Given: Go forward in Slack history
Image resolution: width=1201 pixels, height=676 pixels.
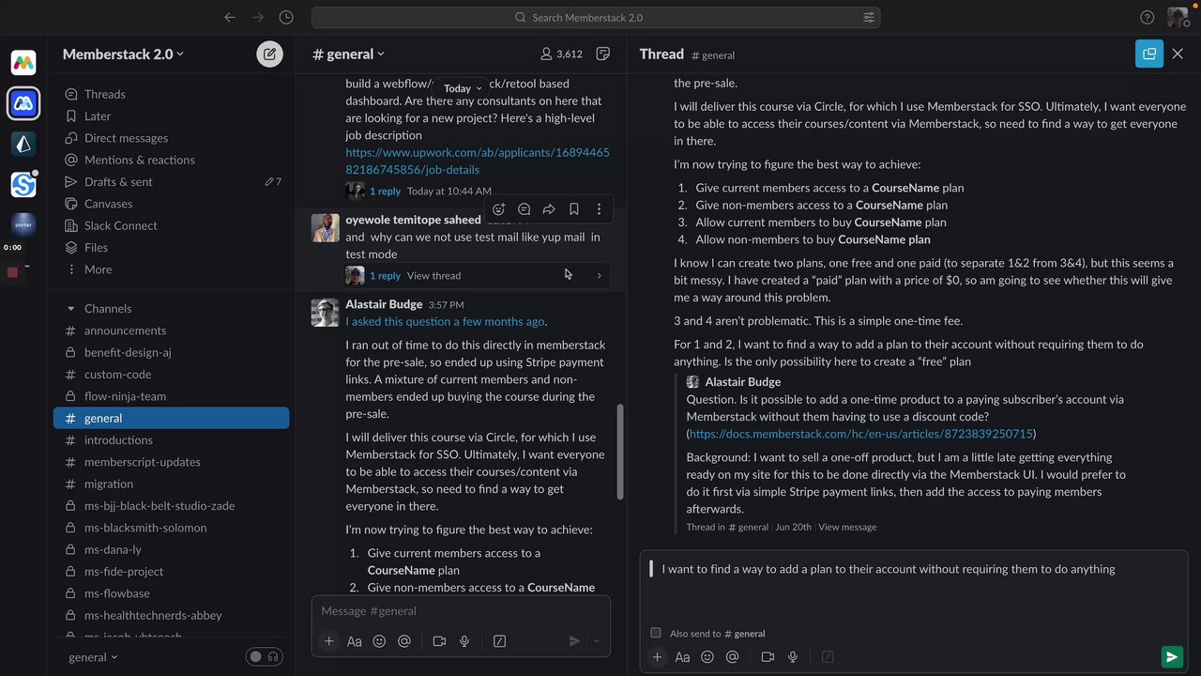Looking at the screenshot, I should (x=258, y=17).
